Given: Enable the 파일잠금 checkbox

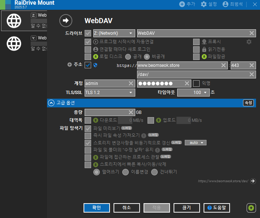Looking at the screenshot, I should pos(196,56).
